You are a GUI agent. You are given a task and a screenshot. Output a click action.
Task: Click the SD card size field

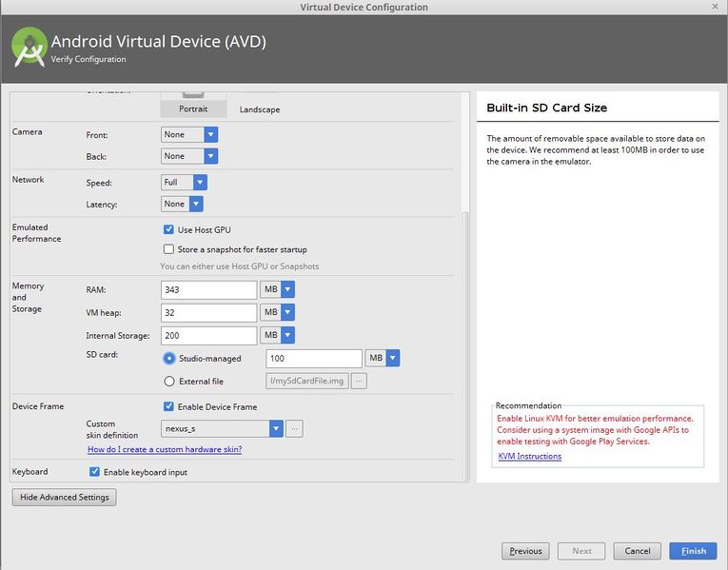(x=314, y=359)
